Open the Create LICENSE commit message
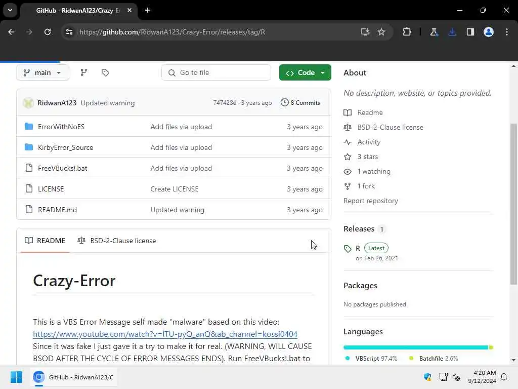This screenshot has height=389, width=518. pyautogui.click(x=175, y=189)
